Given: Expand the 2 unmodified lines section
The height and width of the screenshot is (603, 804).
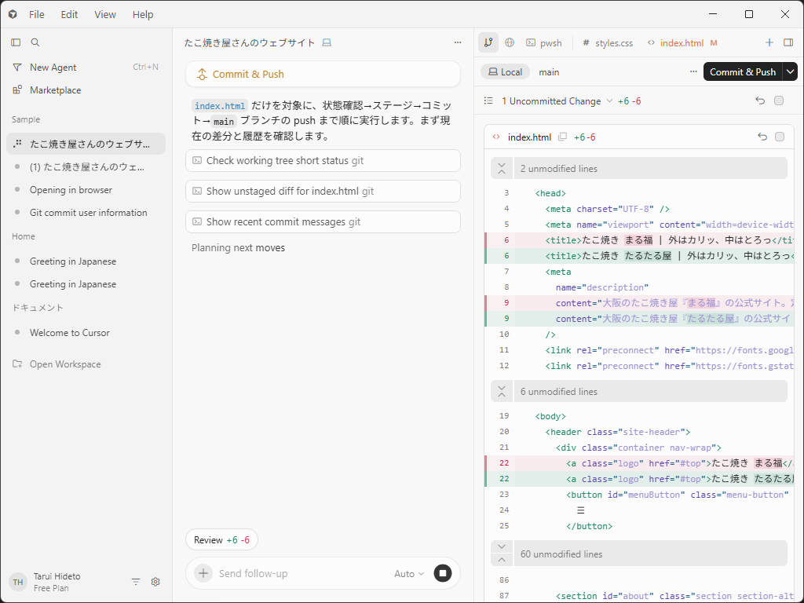Looking at the screenshot, I should click(502, 168).
